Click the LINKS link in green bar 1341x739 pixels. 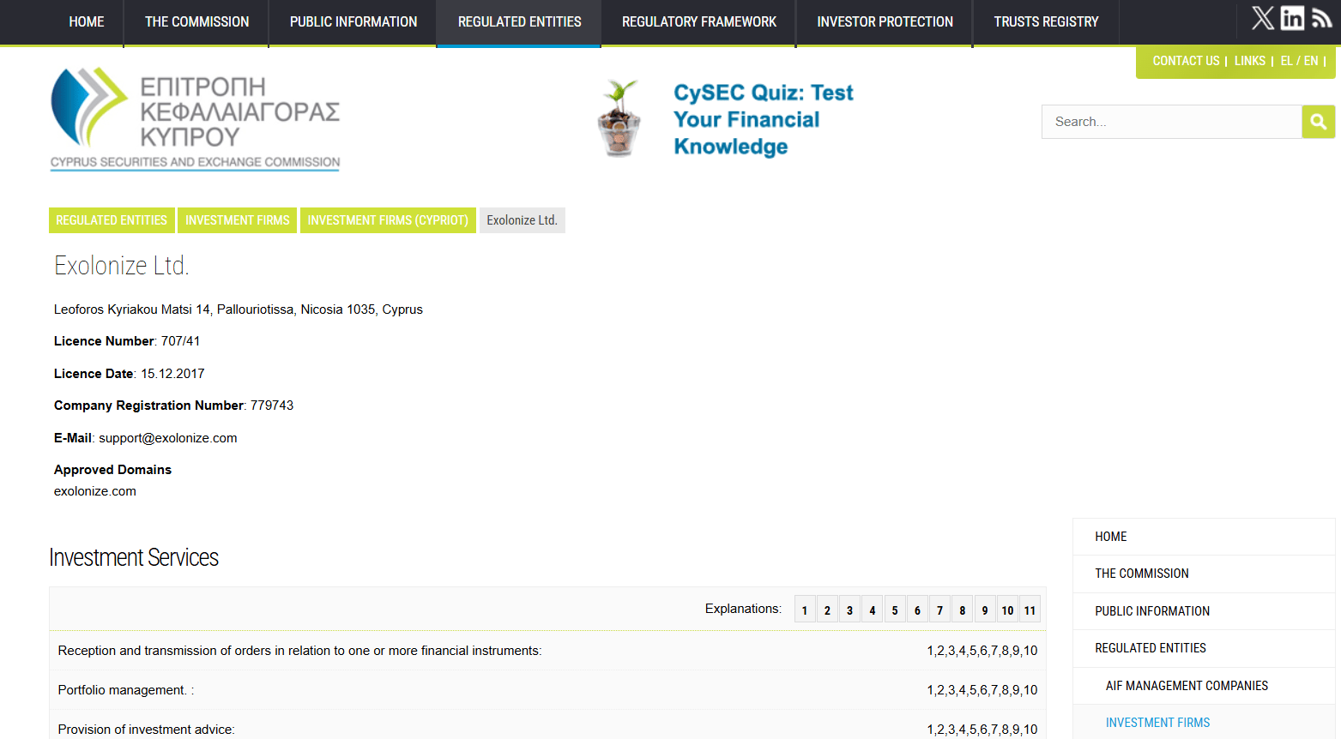click(1250, 61)
